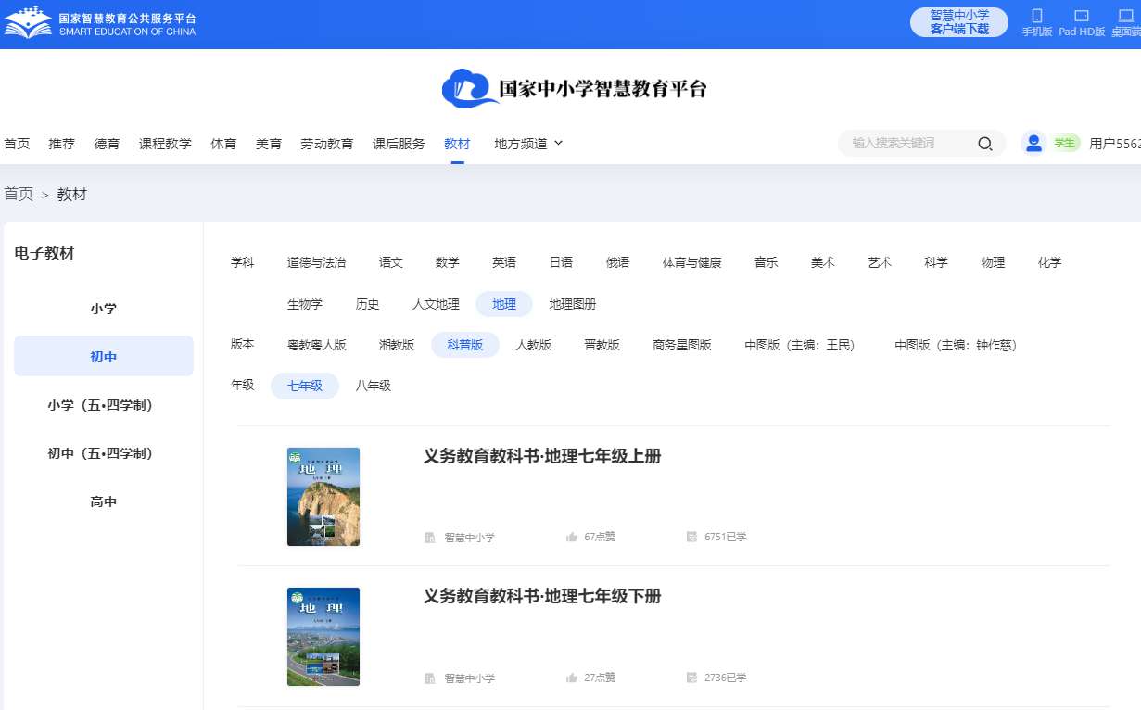This screenshot has height=710, width=1141.
Task: Select the 七年级 grade filter
Action: tap(305, 386)
